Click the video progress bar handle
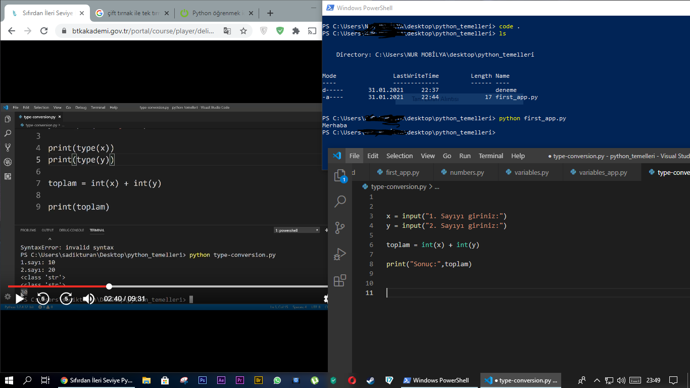Image resolution: width=690 pixels, height=388 pixels. click(x=109, y=286)
